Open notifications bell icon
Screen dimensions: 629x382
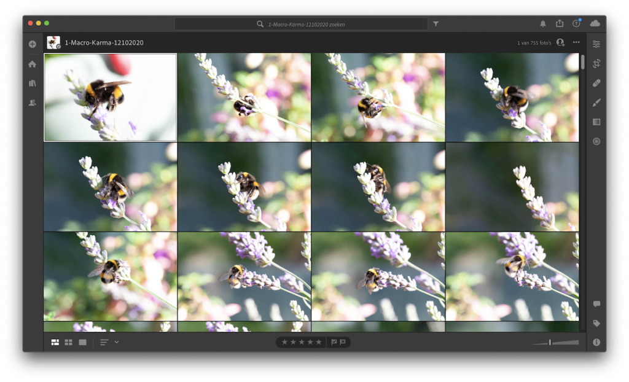click(543, 24)
